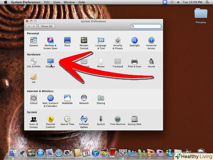Open the Speech preference pane
This screenshot has width=213, height=160.
(101, 120)
